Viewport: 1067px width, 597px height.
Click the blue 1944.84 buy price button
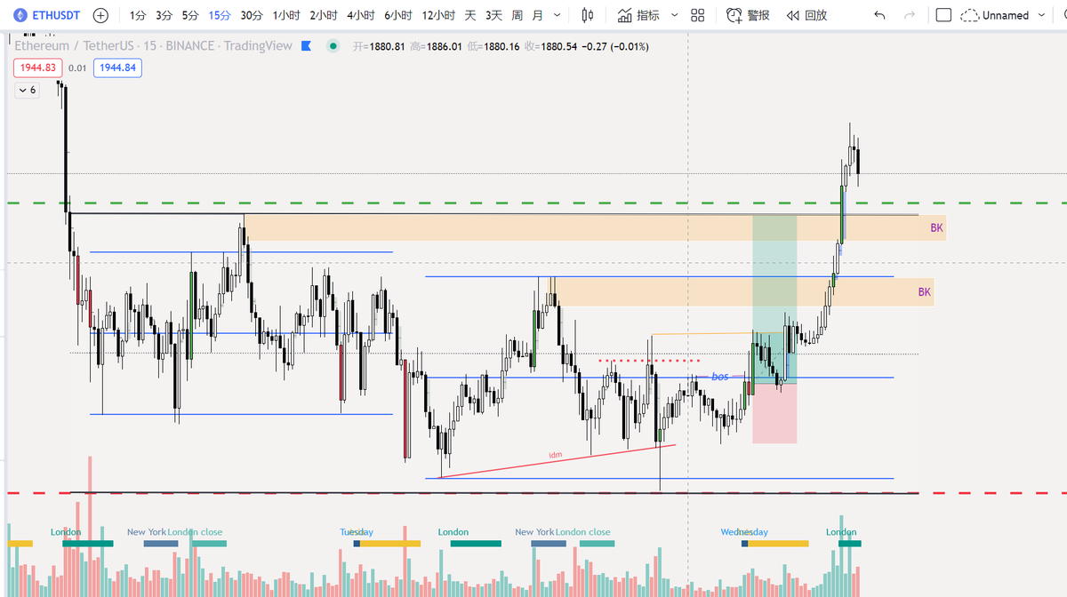point(117,68)
